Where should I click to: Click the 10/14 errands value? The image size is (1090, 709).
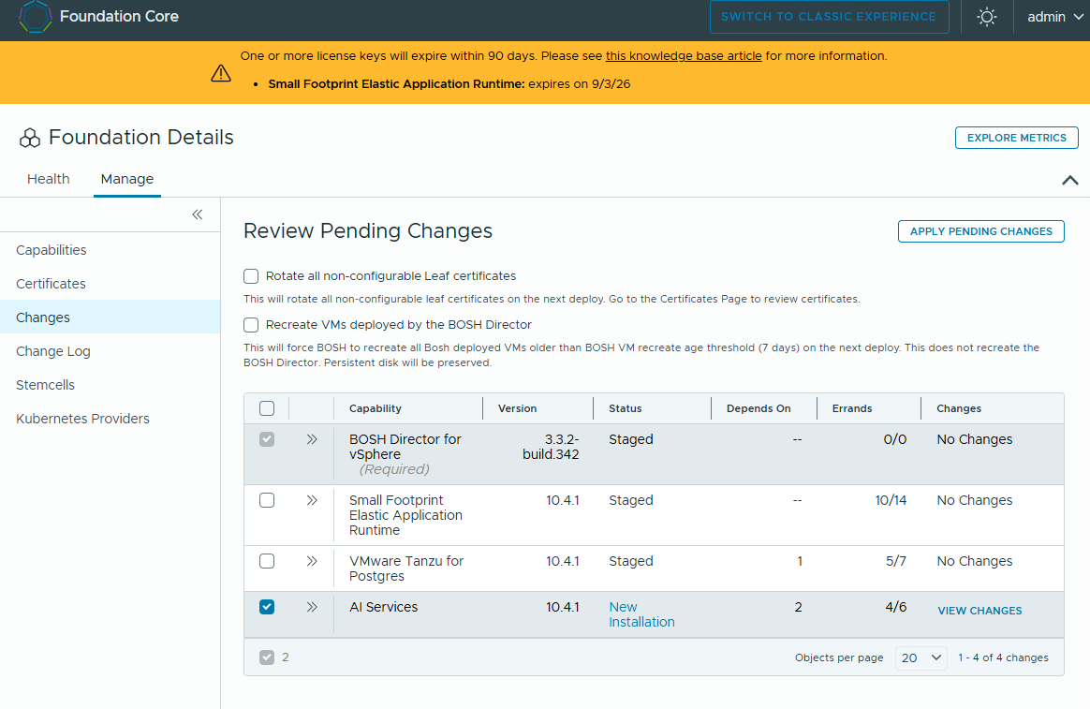(891, 500)
